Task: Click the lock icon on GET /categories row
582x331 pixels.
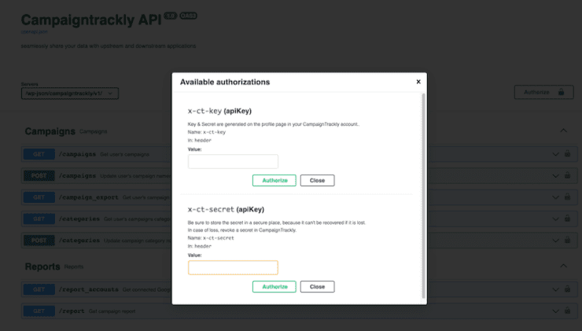Action: click(x=567, y=219)
